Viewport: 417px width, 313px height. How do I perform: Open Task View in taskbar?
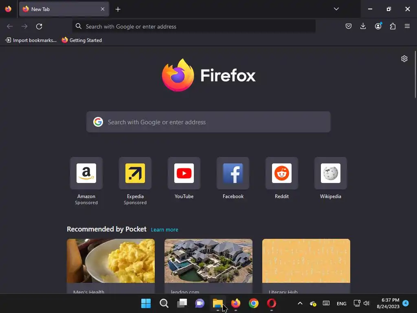[x=182, y=303]
